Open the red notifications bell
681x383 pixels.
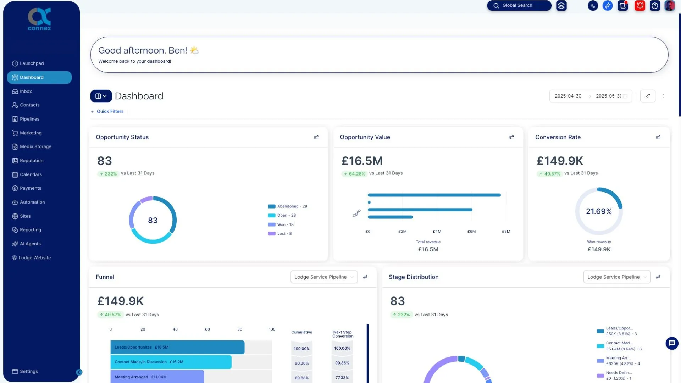(x=640, y=6)
